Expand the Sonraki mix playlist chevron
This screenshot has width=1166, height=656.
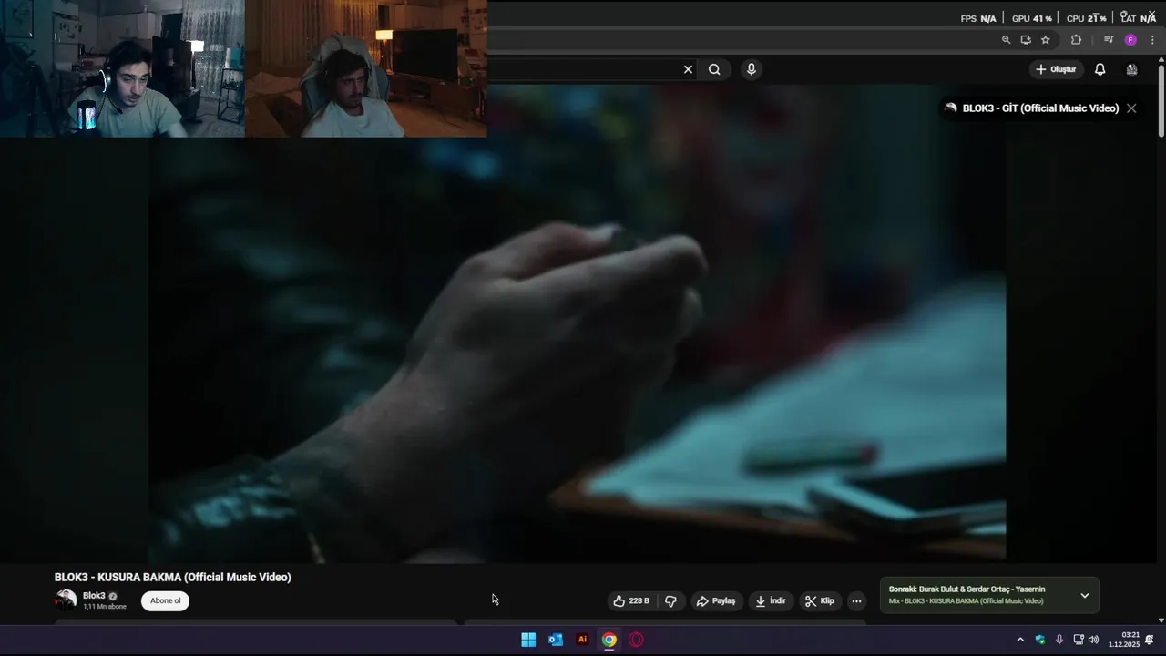pyautogui.click(x=1084, y=595)
